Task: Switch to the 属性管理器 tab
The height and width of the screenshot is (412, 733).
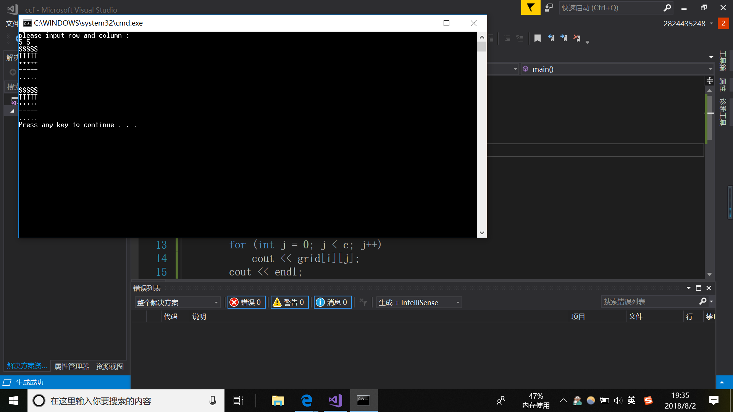Action: tap(71, 366)
